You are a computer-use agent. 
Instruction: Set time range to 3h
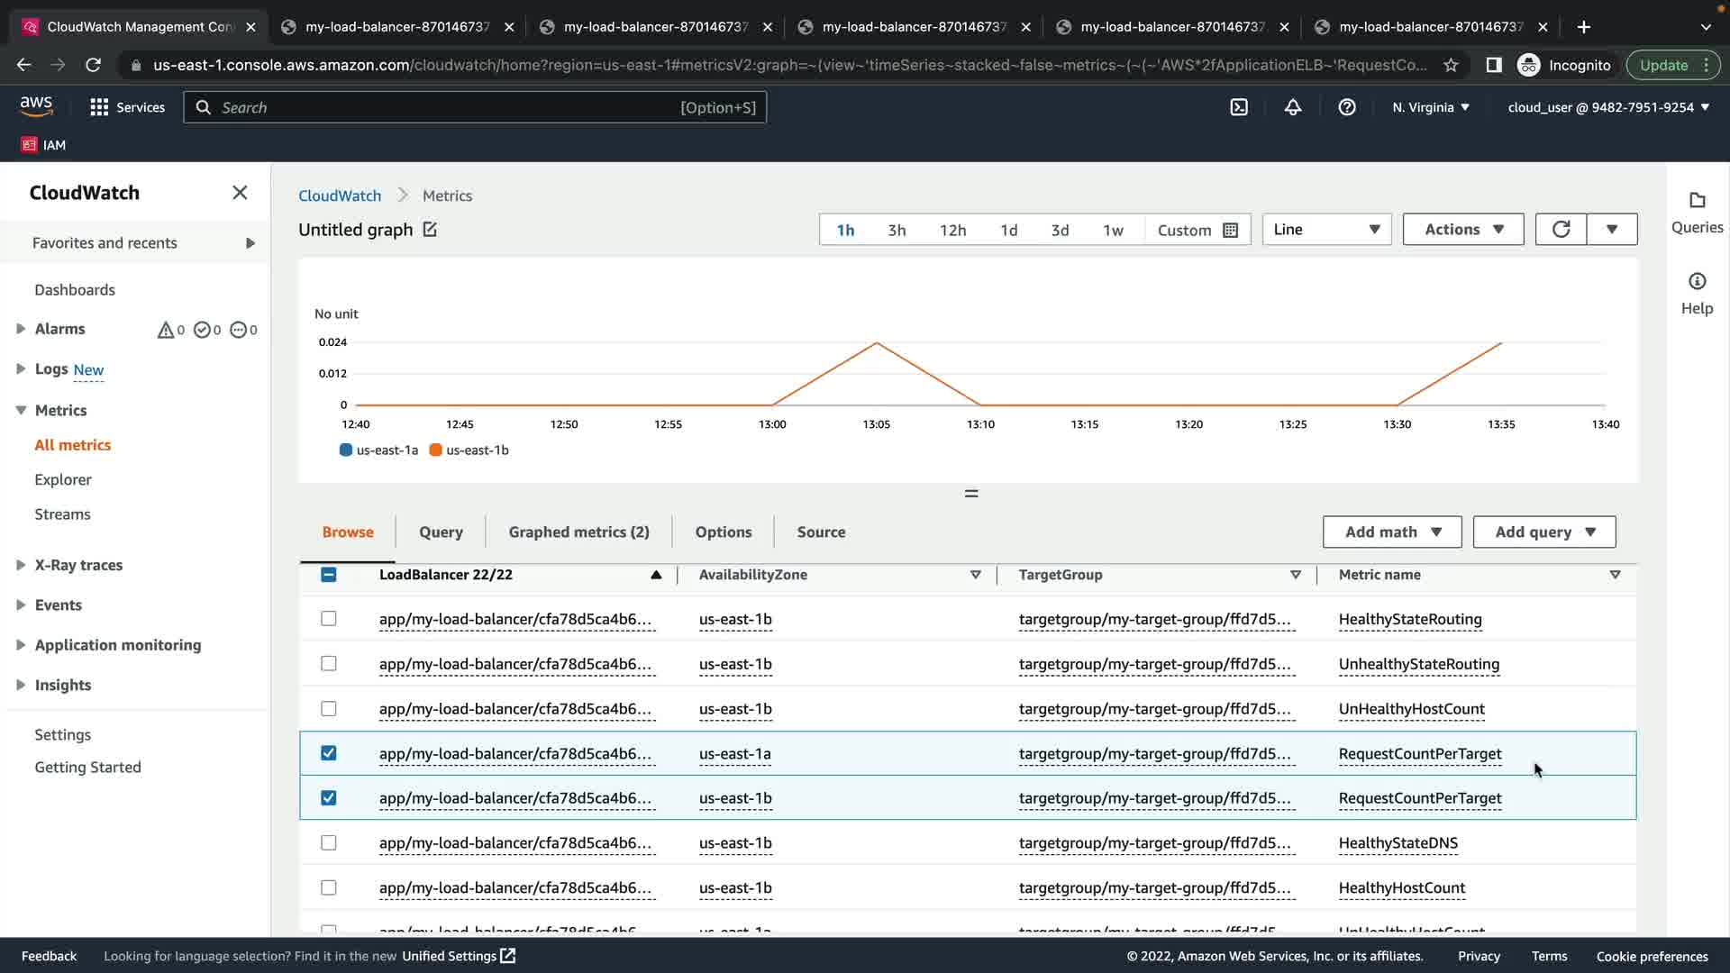pyautogui.click(x=897, y=231)
